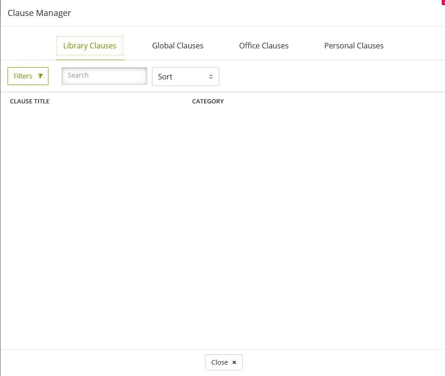Viewport: 445px width, 376px height.
Task: Sort by clicking the CLAUSE TITLE header
Action: tap(30, 101)
